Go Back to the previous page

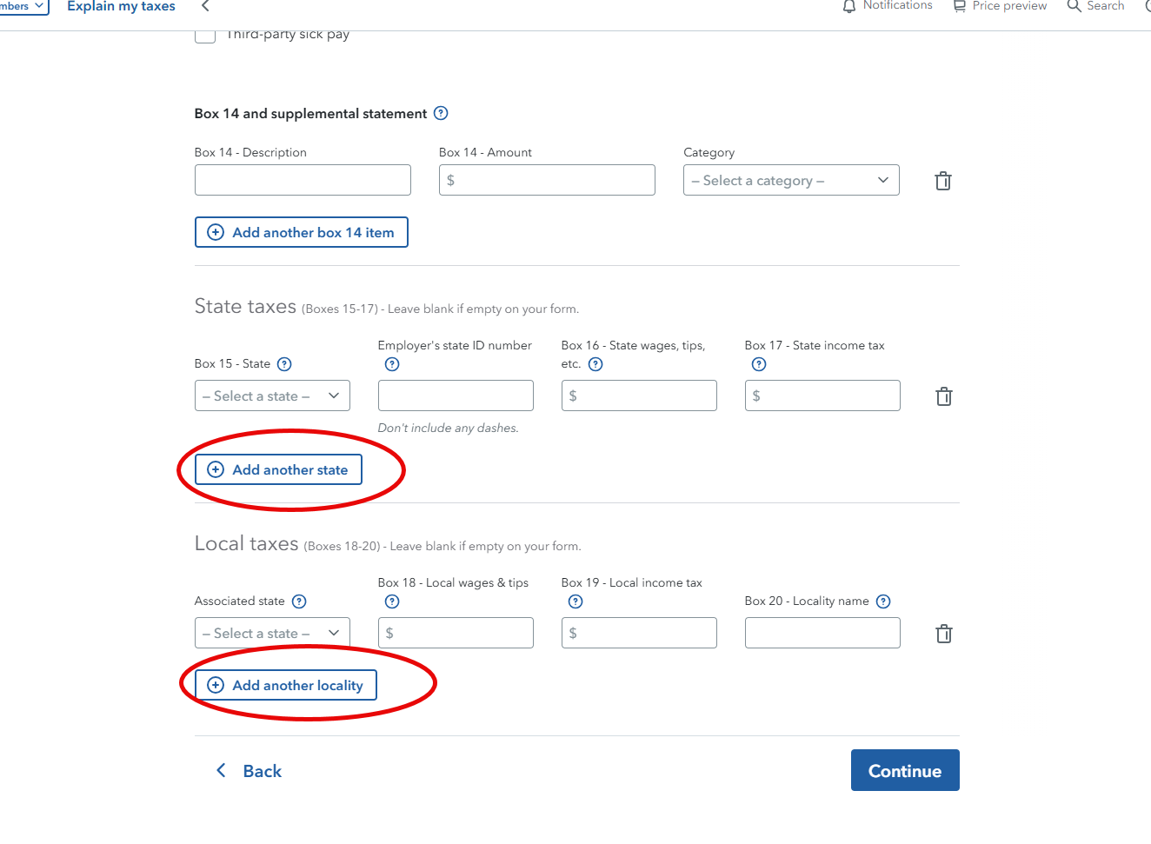point(249,771)
